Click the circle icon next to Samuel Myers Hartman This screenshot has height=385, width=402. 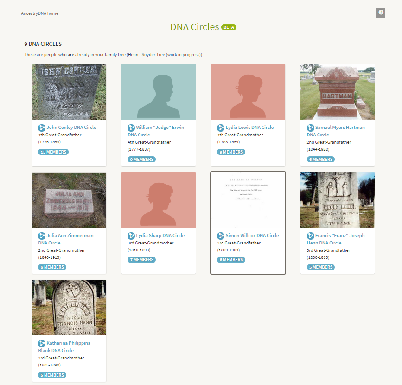[310, 128]
